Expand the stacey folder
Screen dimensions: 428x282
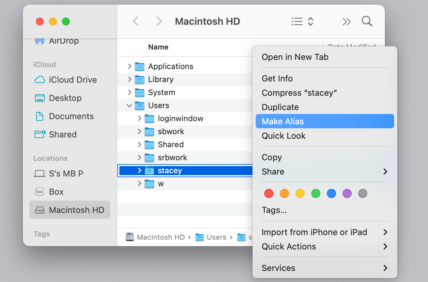pos(139,171)
